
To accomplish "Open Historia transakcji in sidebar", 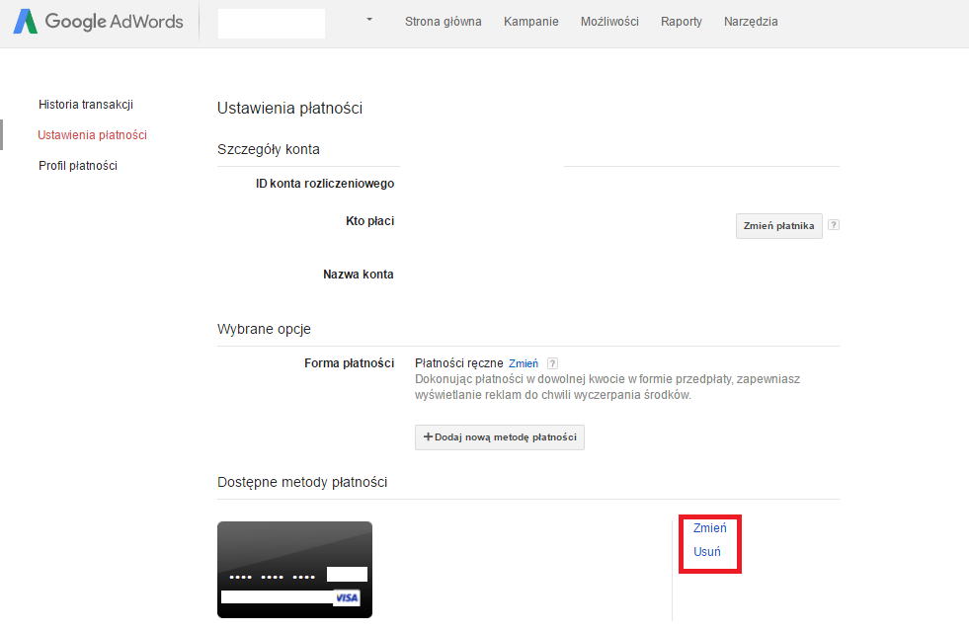I will (86, 105).
